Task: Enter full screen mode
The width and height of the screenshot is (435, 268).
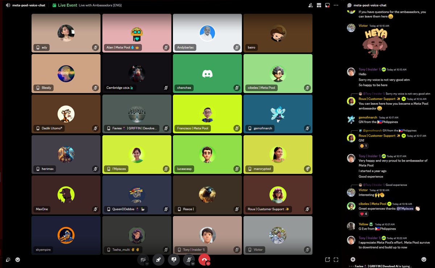Action: (x=336, y=260)
